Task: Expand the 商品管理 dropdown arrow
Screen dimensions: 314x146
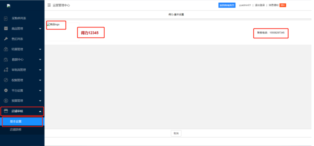Action: (x=40, y=29)
